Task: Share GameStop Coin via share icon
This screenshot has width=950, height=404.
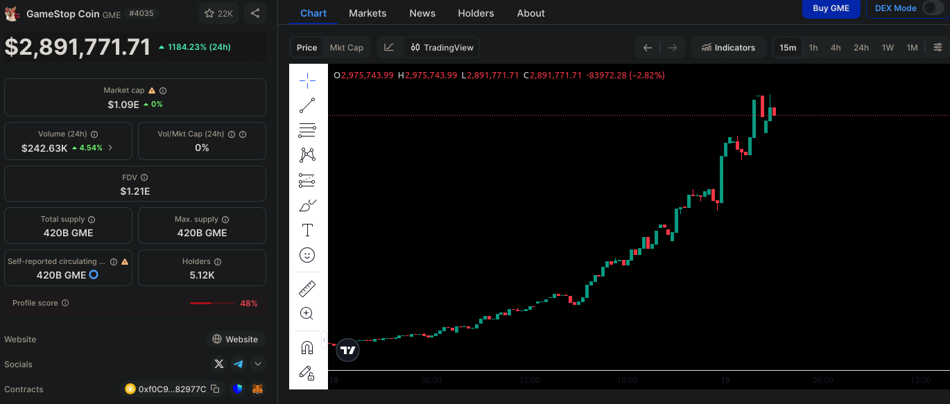Action: pos(255,13)
